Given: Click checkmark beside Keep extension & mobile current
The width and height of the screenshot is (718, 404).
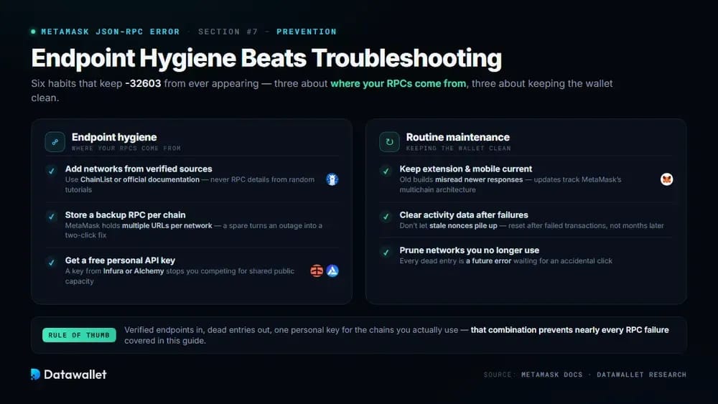Looking at the screenshot, I should click(386, 171).
